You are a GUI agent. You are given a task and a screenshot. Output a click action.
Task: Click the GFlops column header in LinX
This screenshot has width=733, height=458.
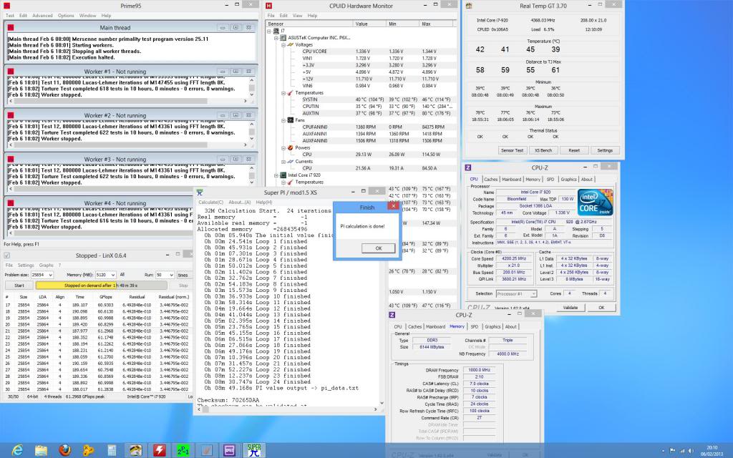click(106, 297)
